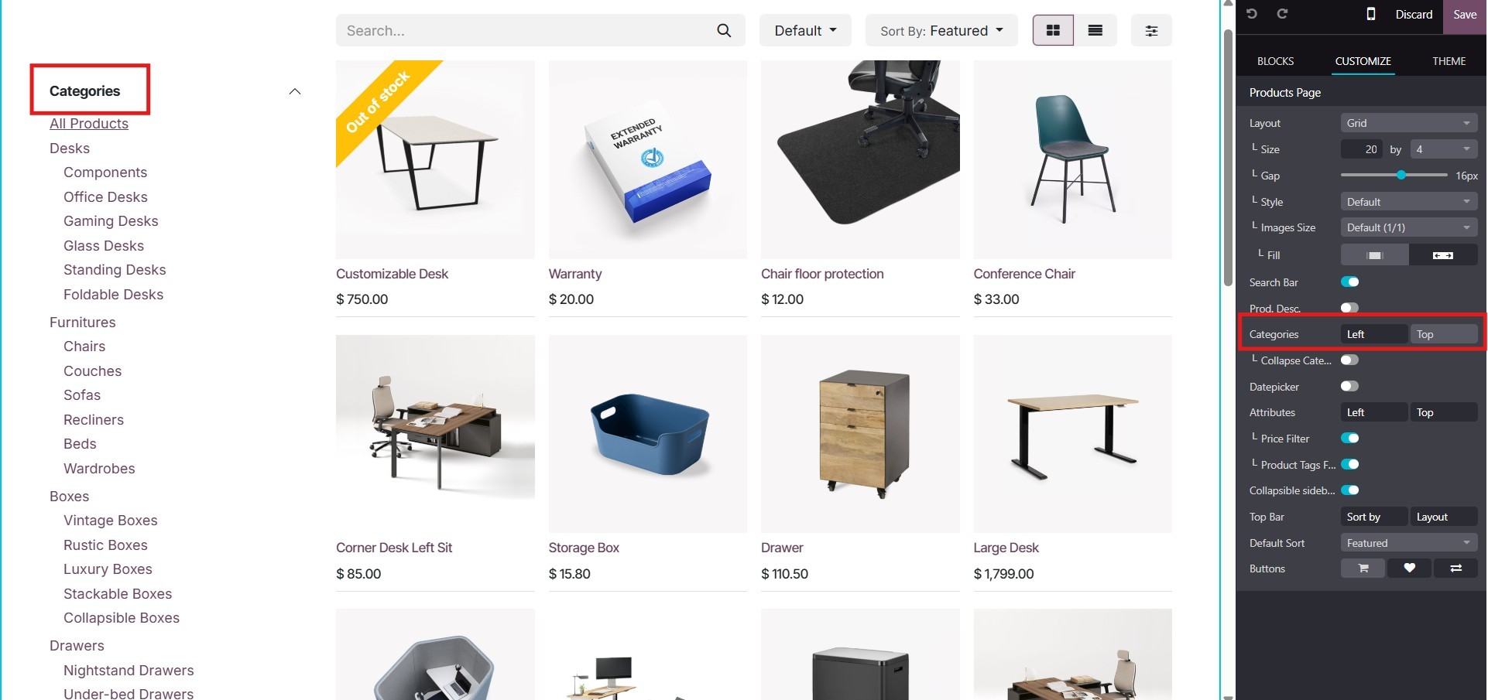The height and width of the screenshot is (700, 1488).
Task: Switch to list view layout icon
Action: pyautogui.click(x=1095, y=30)
